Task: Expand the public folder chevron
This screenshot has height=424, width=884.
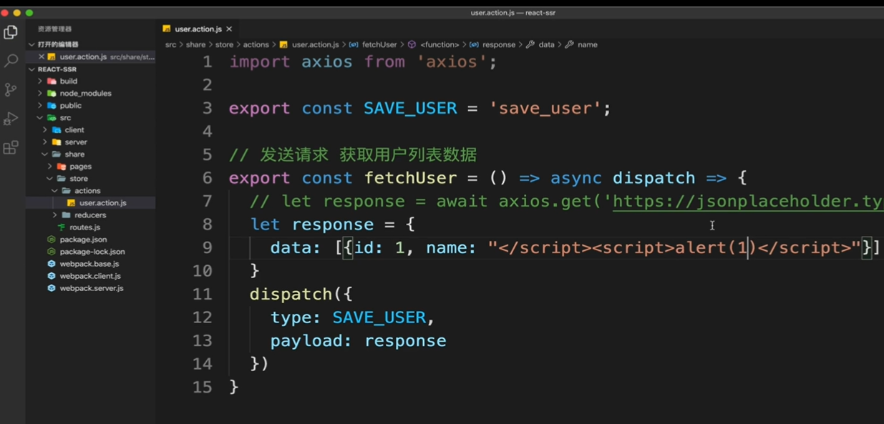Action: (40, 106)
